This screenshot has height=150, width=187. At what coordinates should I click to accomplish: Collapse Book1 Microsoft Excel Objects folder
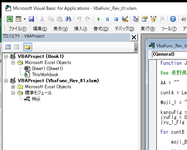coord(13,62)
